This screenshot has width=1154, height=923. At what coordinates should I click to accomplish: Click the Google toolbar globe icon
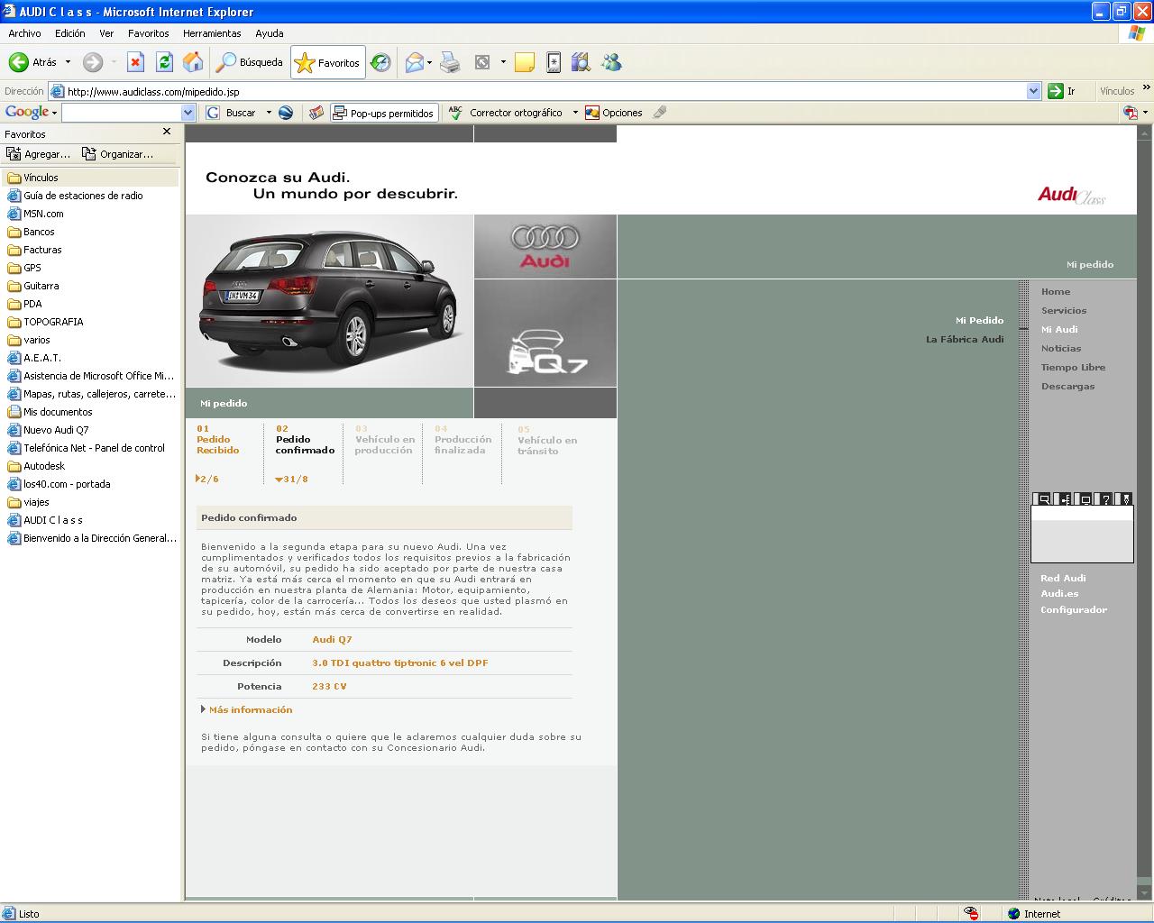point(286,113)
